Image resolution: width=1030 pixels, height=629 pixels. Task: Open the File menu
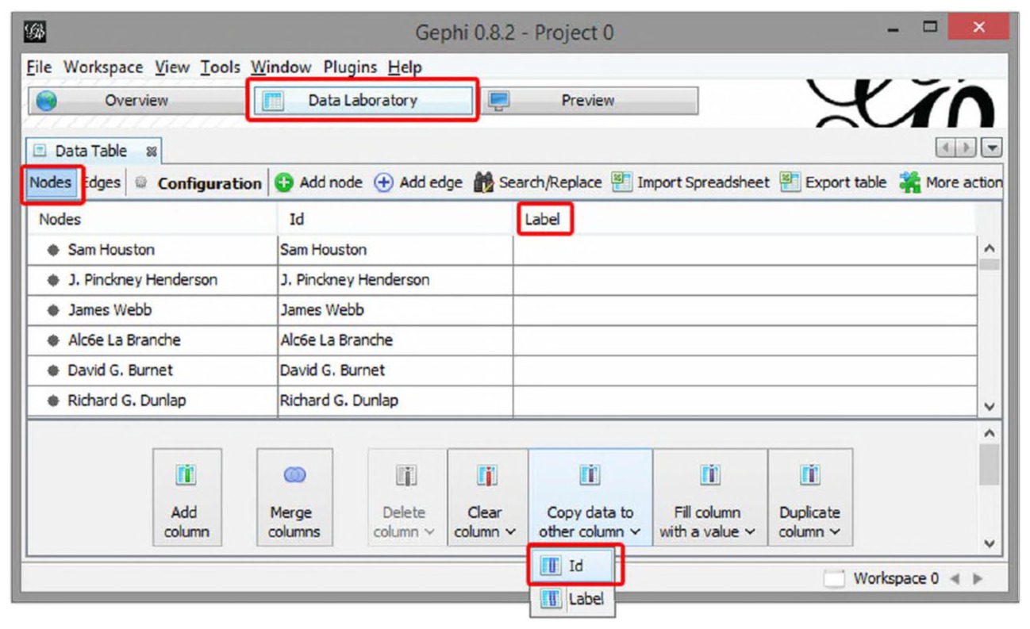click(x=40, y=67)
